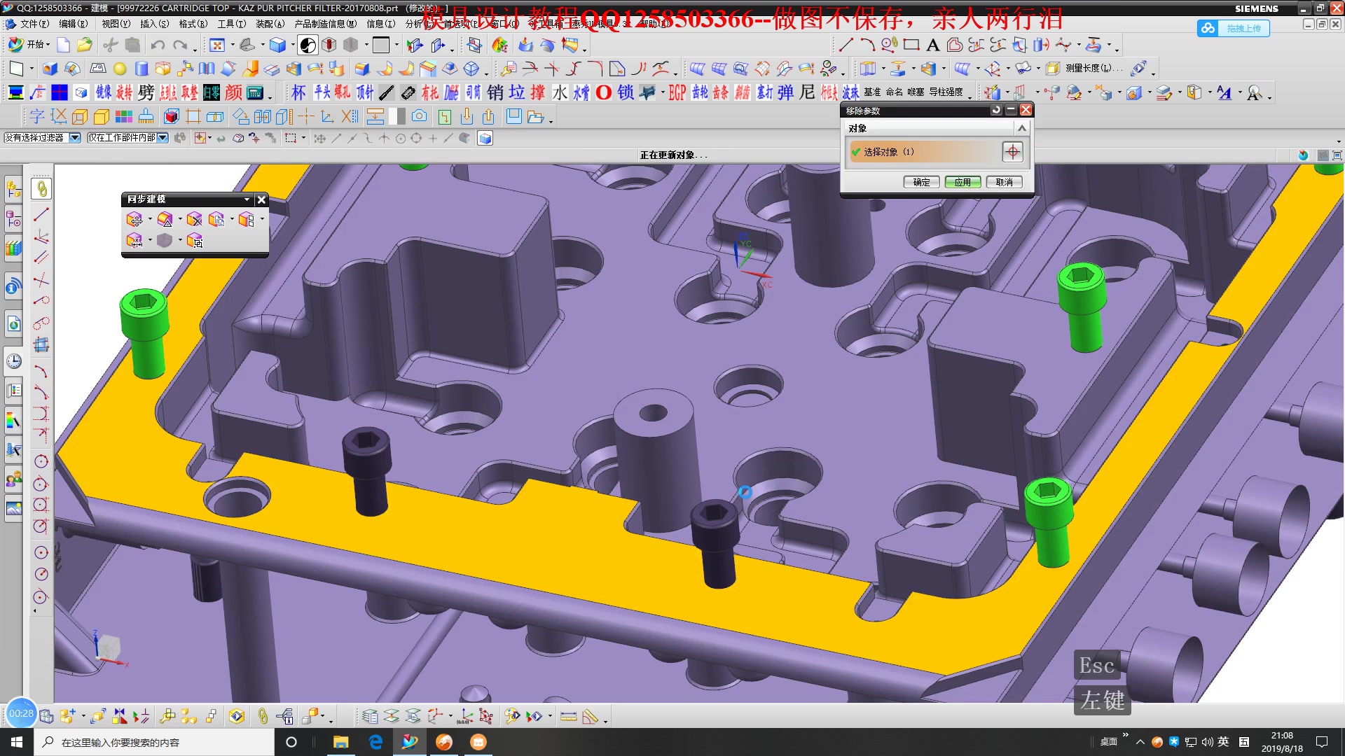Screen dimensions: 1345x756
Task: Click the rectangle sketch icon
Action: (x=911, y=45)
